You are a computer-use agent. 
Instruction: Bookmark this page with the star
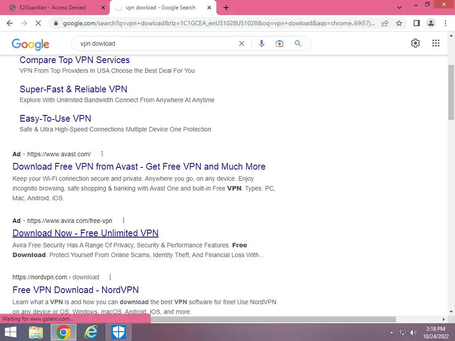click(x=399, y=23)
